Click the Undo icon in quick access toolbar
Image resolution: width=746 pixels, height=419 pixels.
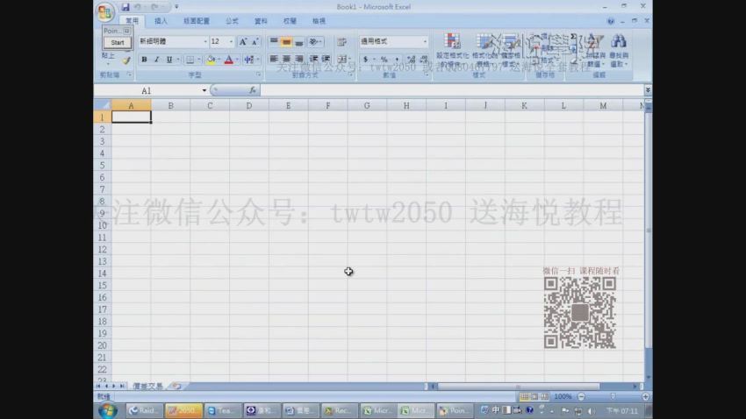tap(138, 7)
